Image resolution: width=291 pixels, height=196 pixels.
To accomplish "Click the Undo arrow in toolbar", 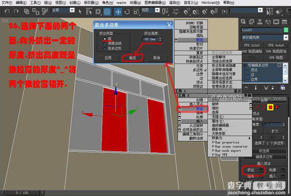I will pos(7,12).
